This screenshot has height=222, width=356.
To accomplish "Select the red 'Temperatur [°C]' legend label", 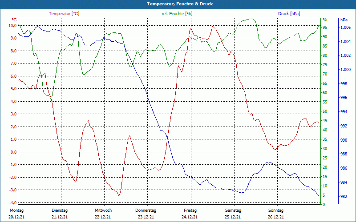I will click(x=64, y=14).
